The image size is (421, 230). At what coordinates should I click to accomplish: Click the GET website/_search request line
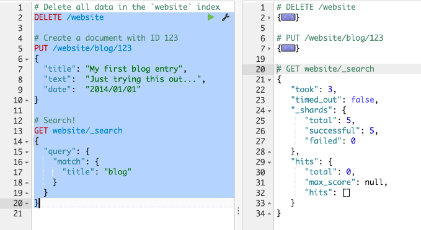pyautogui.click(x=78, y=130)
